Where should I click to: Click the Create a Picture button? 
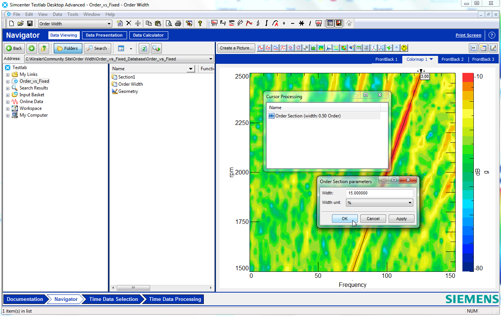click(x=236, y=48)
